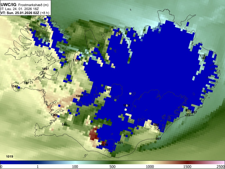Click the colour-scale tick label 1000
Screen dimensions: 225x169
(150, 167)
